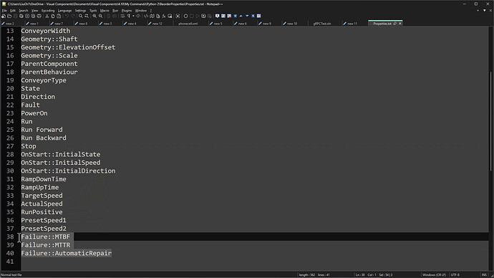
Task: Click the Find magnifier toolbar icon
Action: [81, 16]
